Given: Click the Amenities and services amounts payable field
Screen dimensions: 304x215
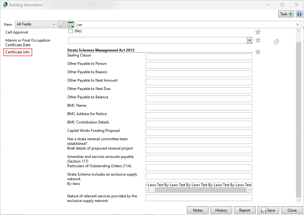Looking at the screenshot, I should [x=199, y=158].
